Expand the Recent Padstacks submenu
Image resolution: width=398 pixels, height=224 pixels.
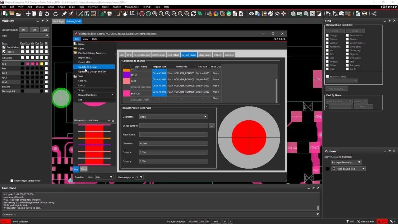coord(94,95)
